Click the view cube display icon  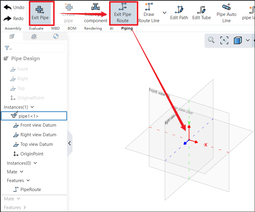pos(238,40)
